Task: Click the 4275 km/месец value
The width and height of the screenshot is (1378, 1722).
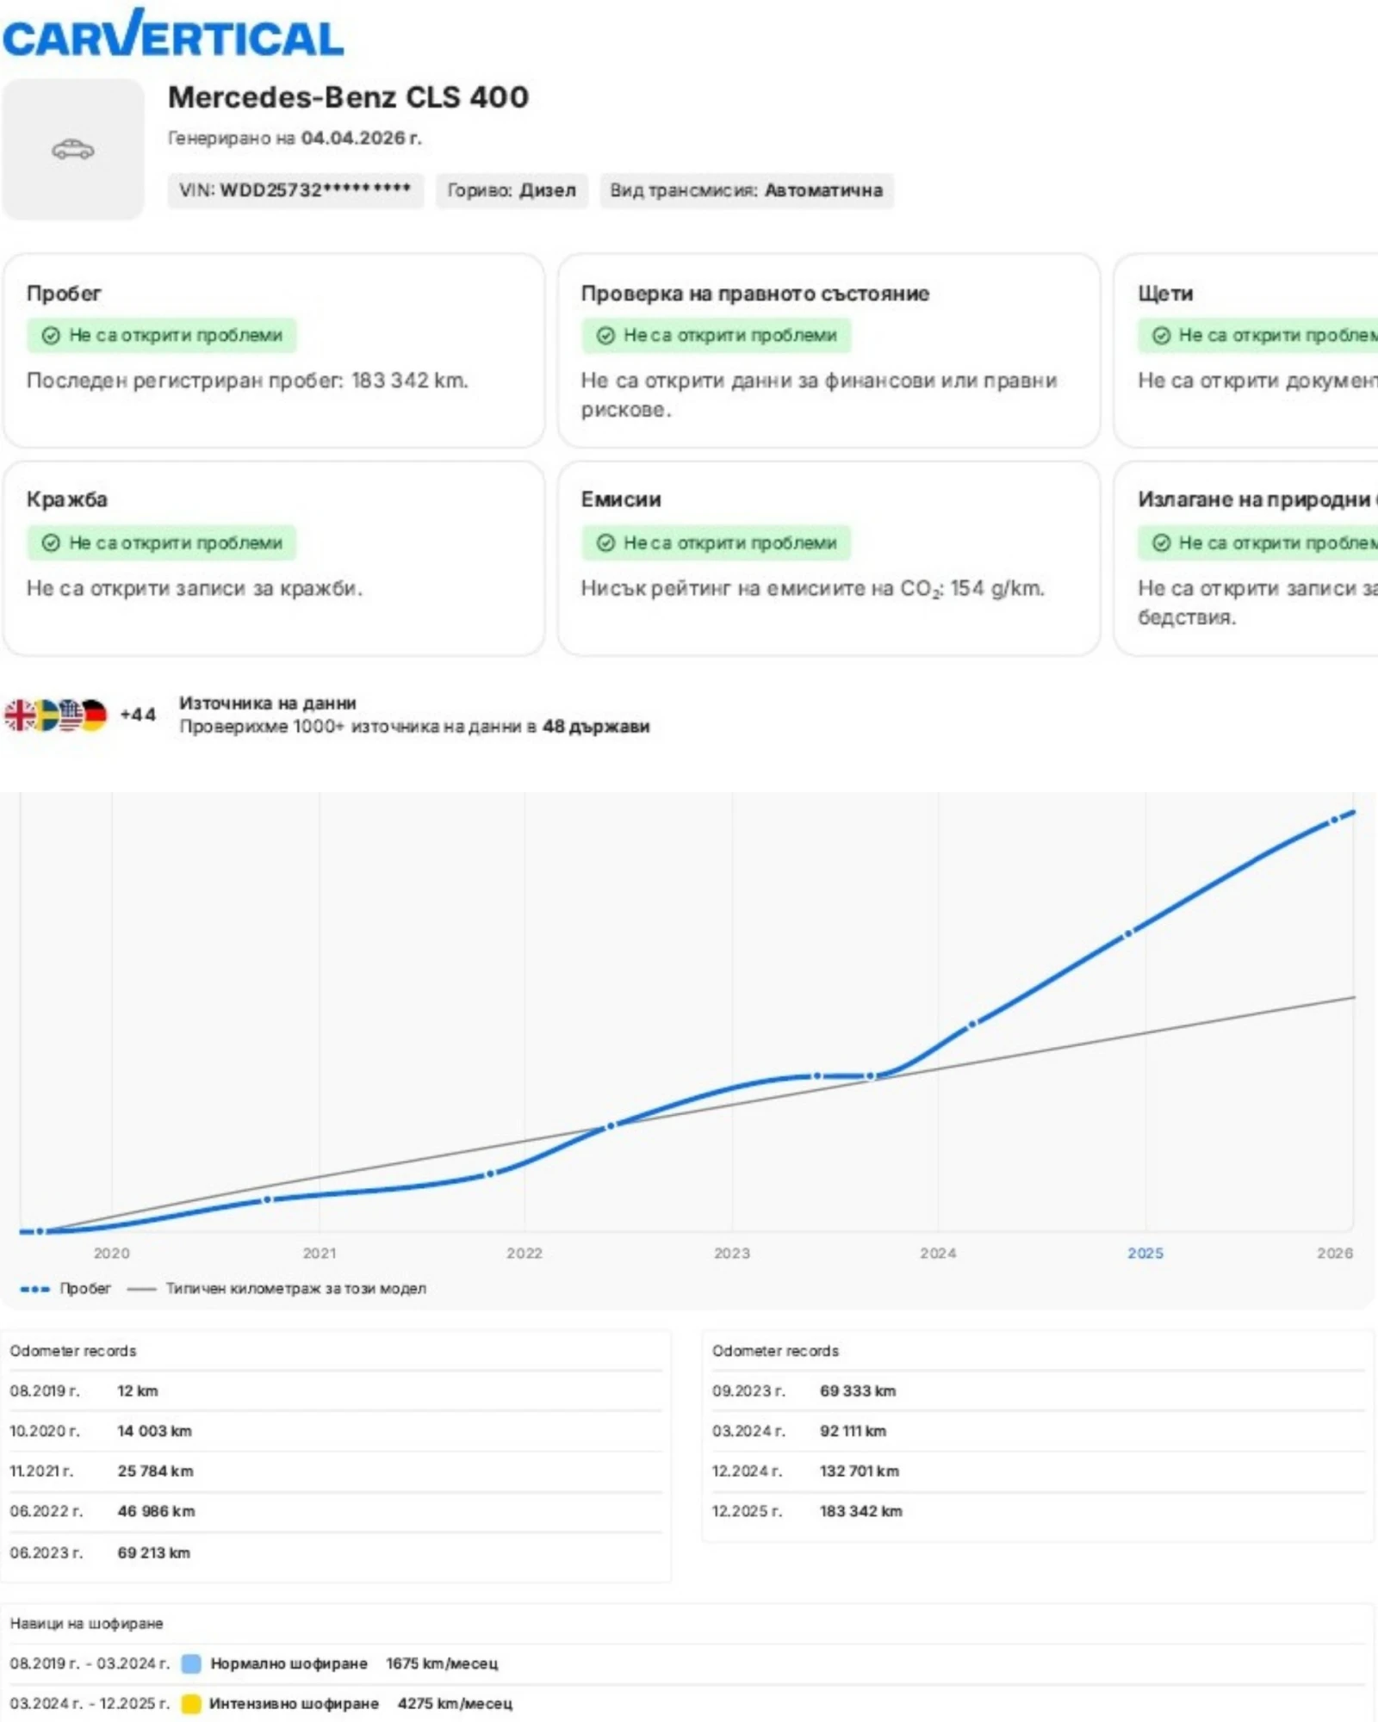Action: click(455, 1703)
